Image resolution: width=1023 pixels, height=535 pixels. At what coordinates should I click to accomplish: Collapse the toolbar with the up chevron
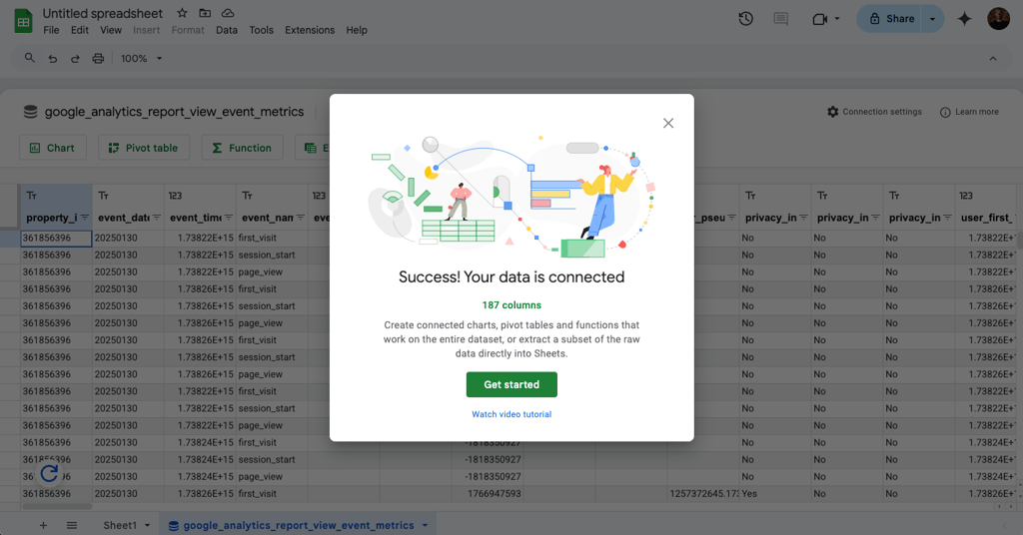pos(993,59)
